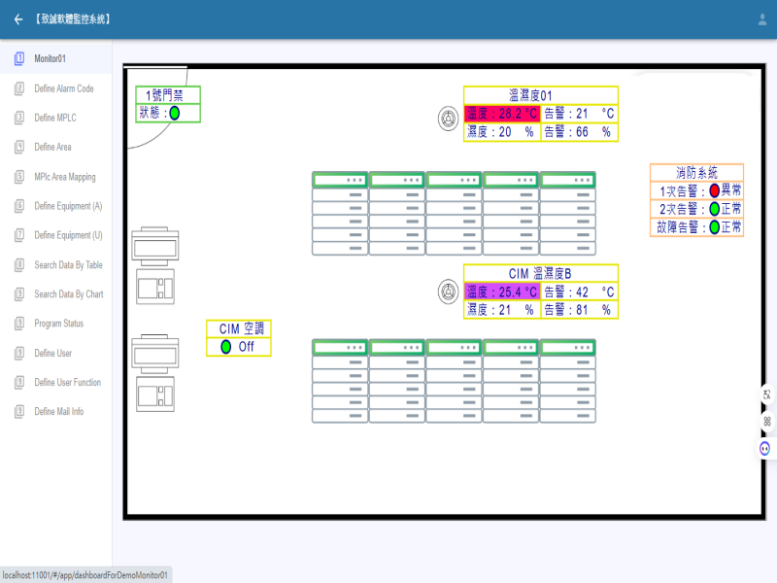This screenshot has height=583, width=777.
Task: Click the green status light of 1號門禁
Action: click(175, 113)
